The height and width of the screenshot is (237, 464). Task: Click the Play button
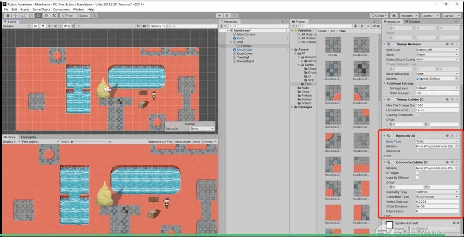click(x=219, y=15)
